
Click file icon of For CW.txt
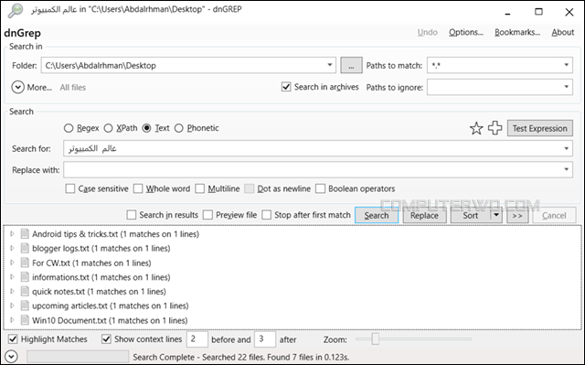25,263
